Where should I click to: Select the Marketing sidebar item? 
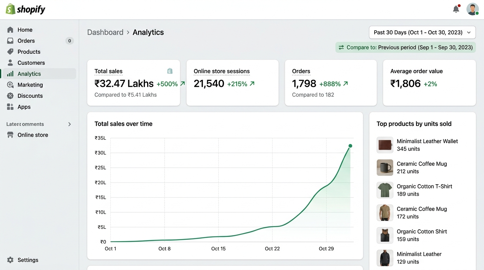click(x=39, y=85)
